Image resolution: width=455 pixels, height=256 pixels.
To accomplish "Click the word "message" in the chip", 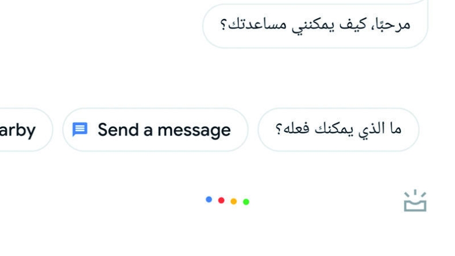I will coord(194,130).
